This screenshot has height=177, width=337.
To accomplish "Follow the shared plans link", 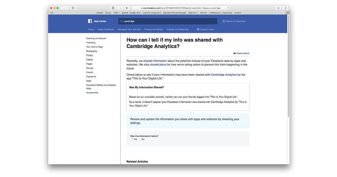I will pyautogui.click(x=158, y=64).
